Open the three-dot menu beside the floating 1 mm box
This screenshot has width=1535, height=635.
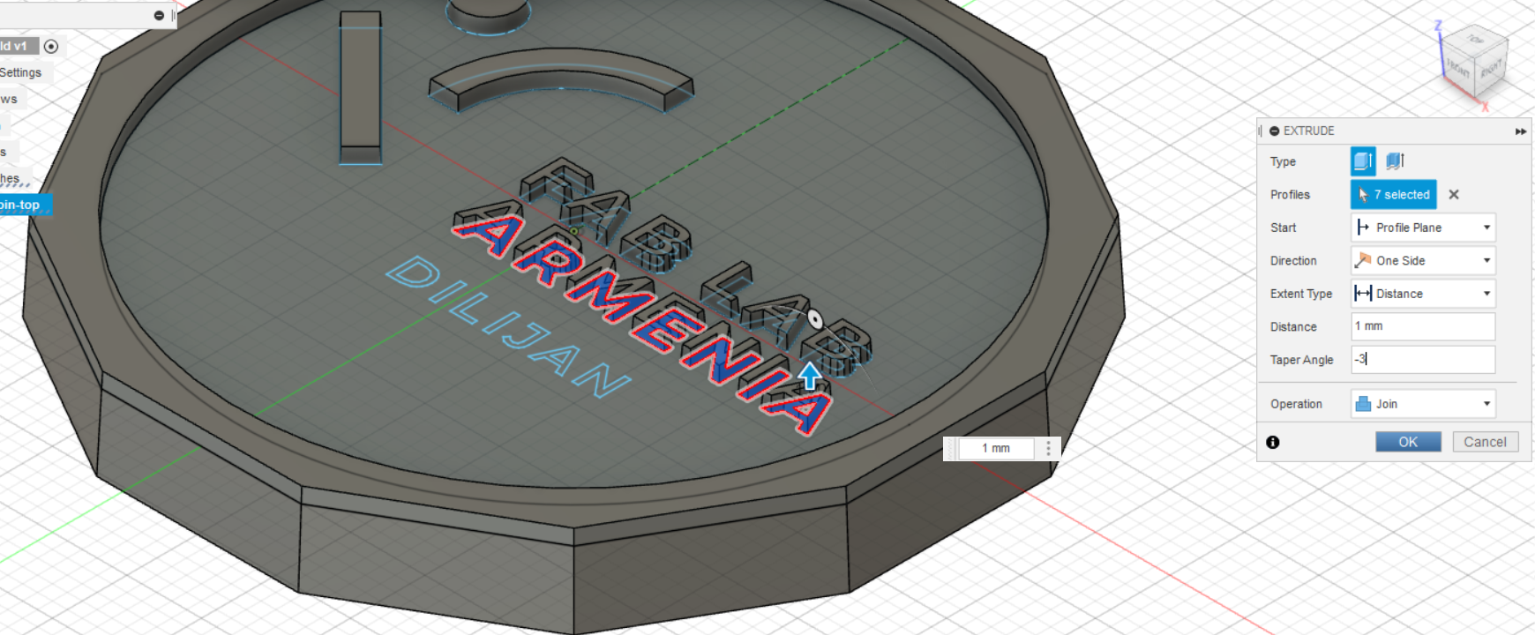[1048, 448]
